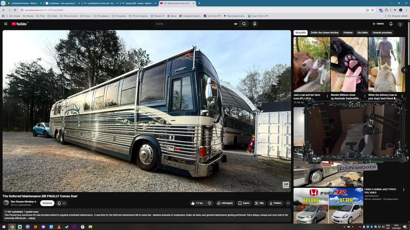Open the tab search dropdown arrow
The width and height of the screenshot is (410, 230).
[3, 3]
